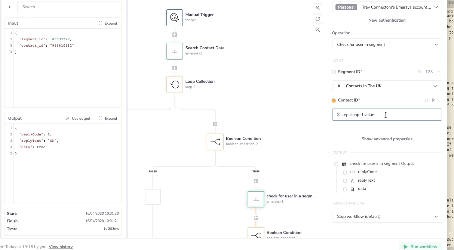Open the View history link

coord(61,247)
